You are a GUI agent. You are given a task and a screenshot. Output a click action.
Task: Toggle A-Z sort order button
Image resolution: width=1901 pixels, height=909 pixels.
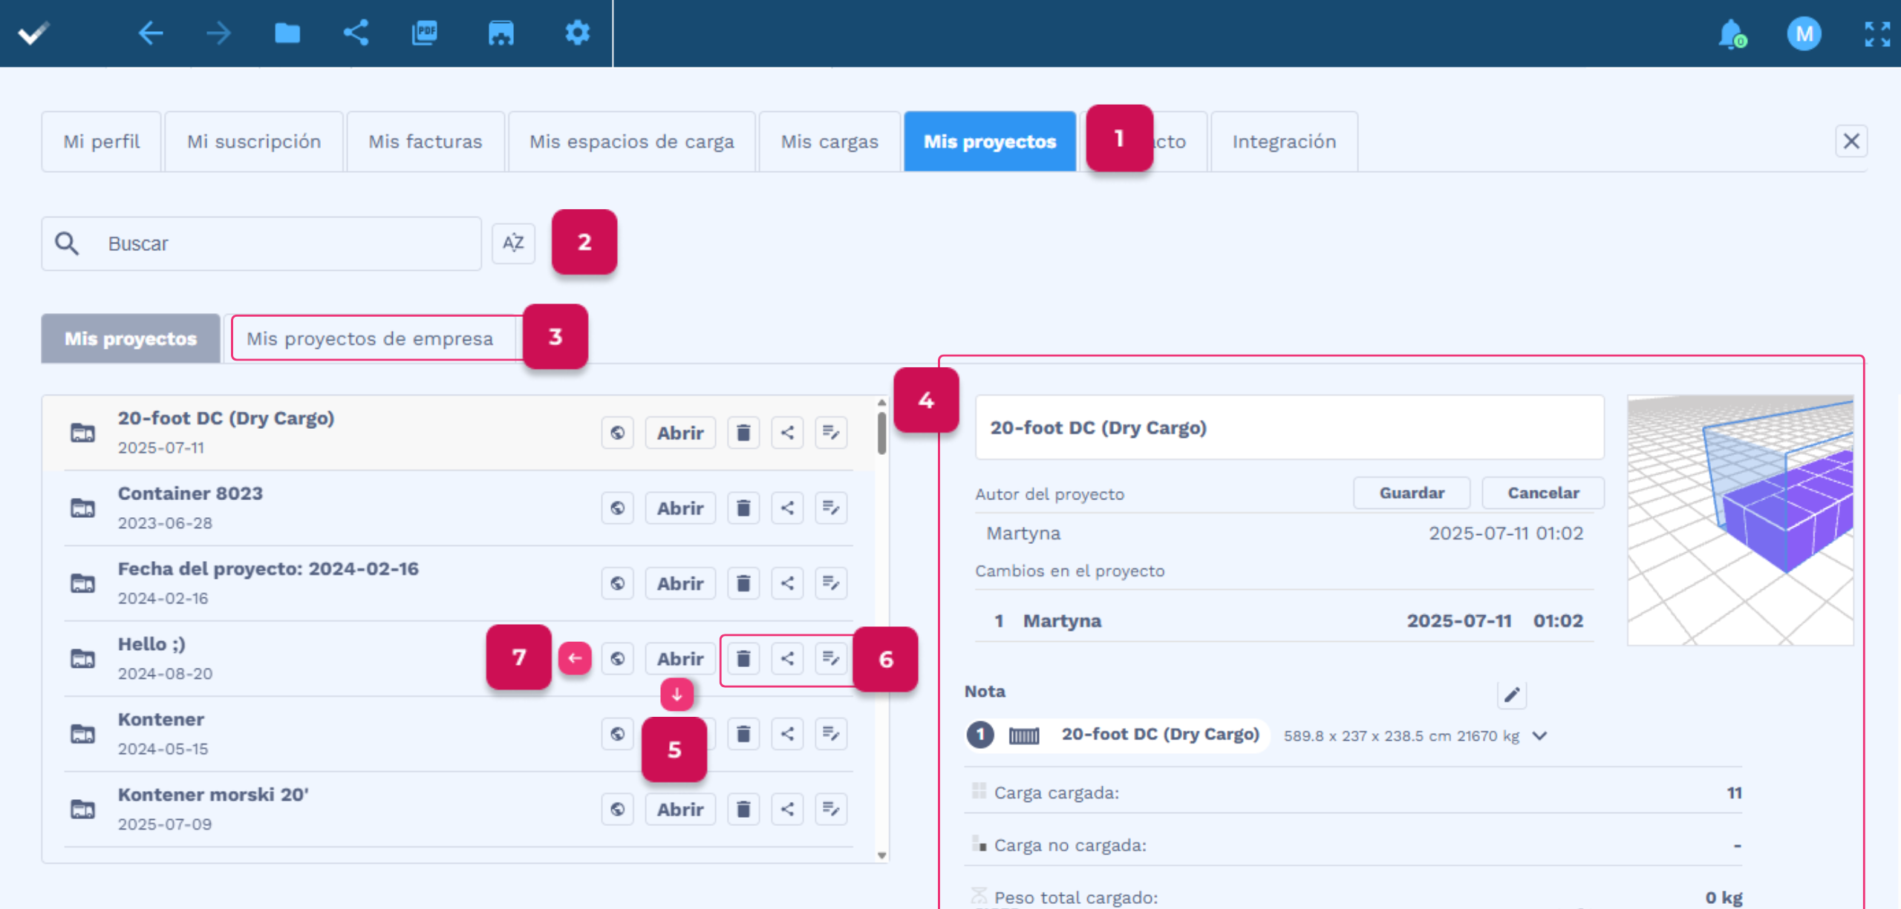tap(513, 243)
